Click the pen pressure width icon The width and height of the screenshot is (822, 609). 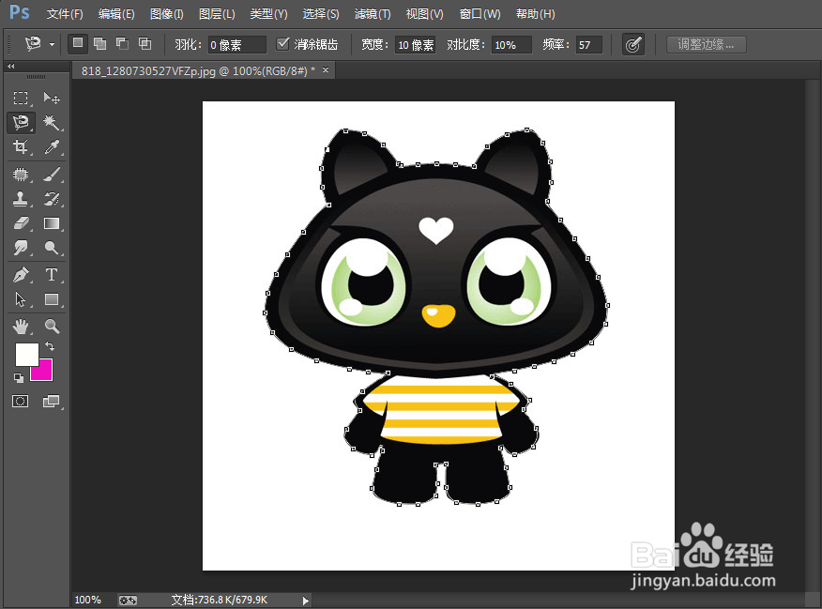pos(633,44)
